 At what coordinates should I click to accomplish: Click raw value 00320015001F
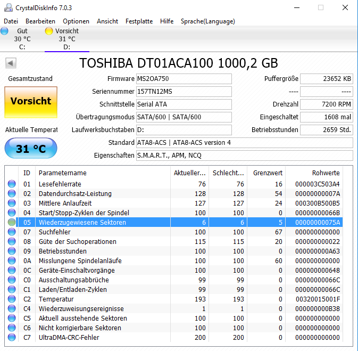tap(318, 299)
